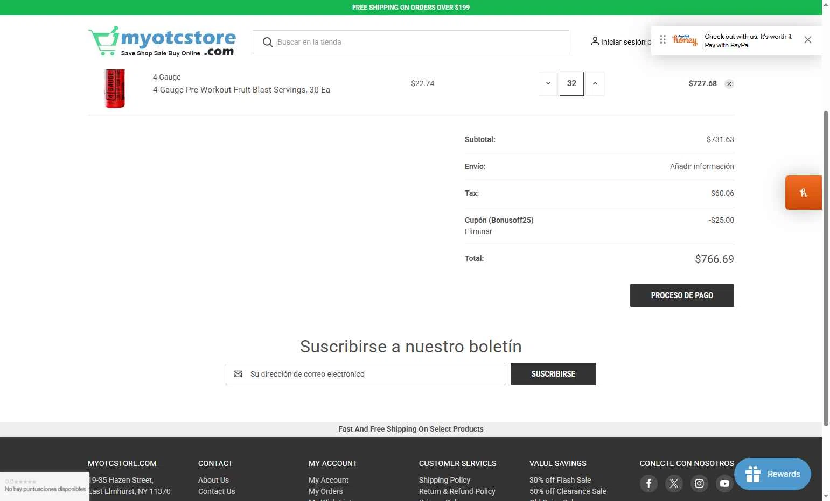Click the search magnifier icon
Viewport: 830px width, 501px height.
point(267,42)
